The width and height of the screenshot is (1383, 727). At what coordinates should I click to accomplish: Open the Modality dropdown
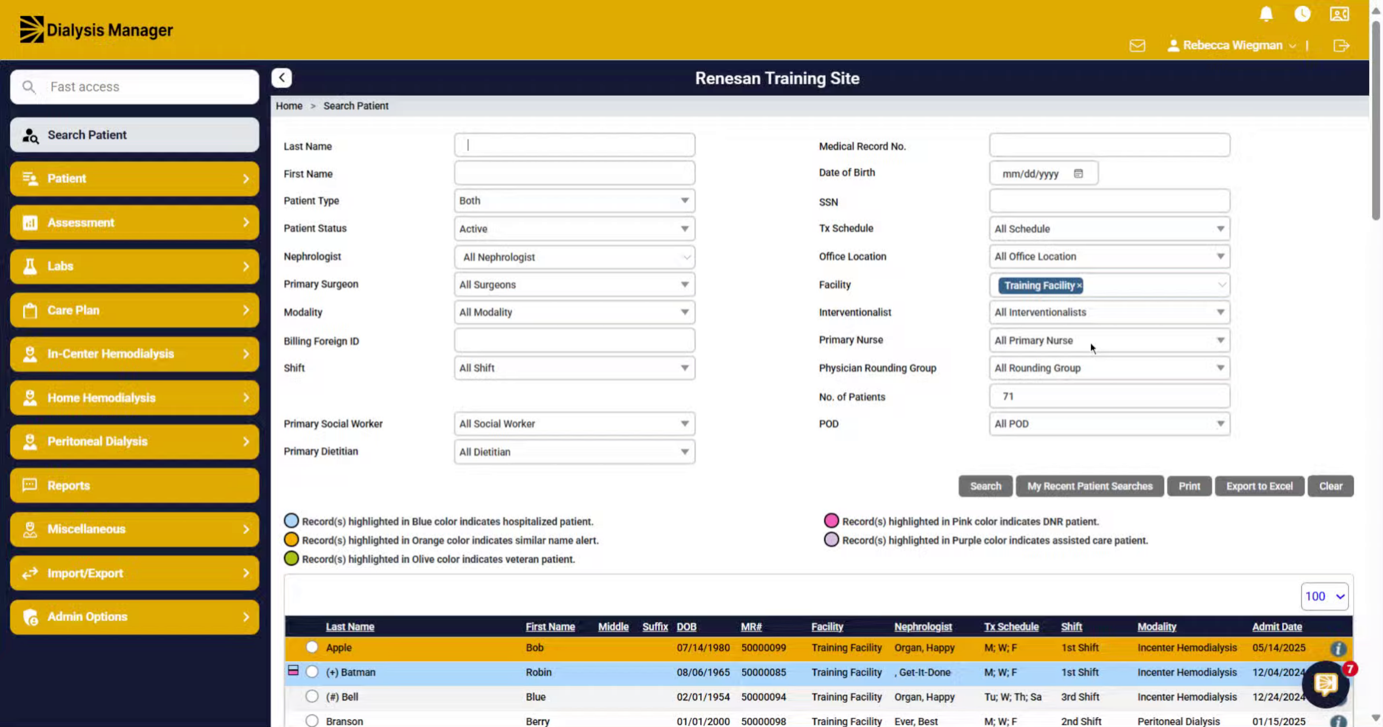coord(575,312)
